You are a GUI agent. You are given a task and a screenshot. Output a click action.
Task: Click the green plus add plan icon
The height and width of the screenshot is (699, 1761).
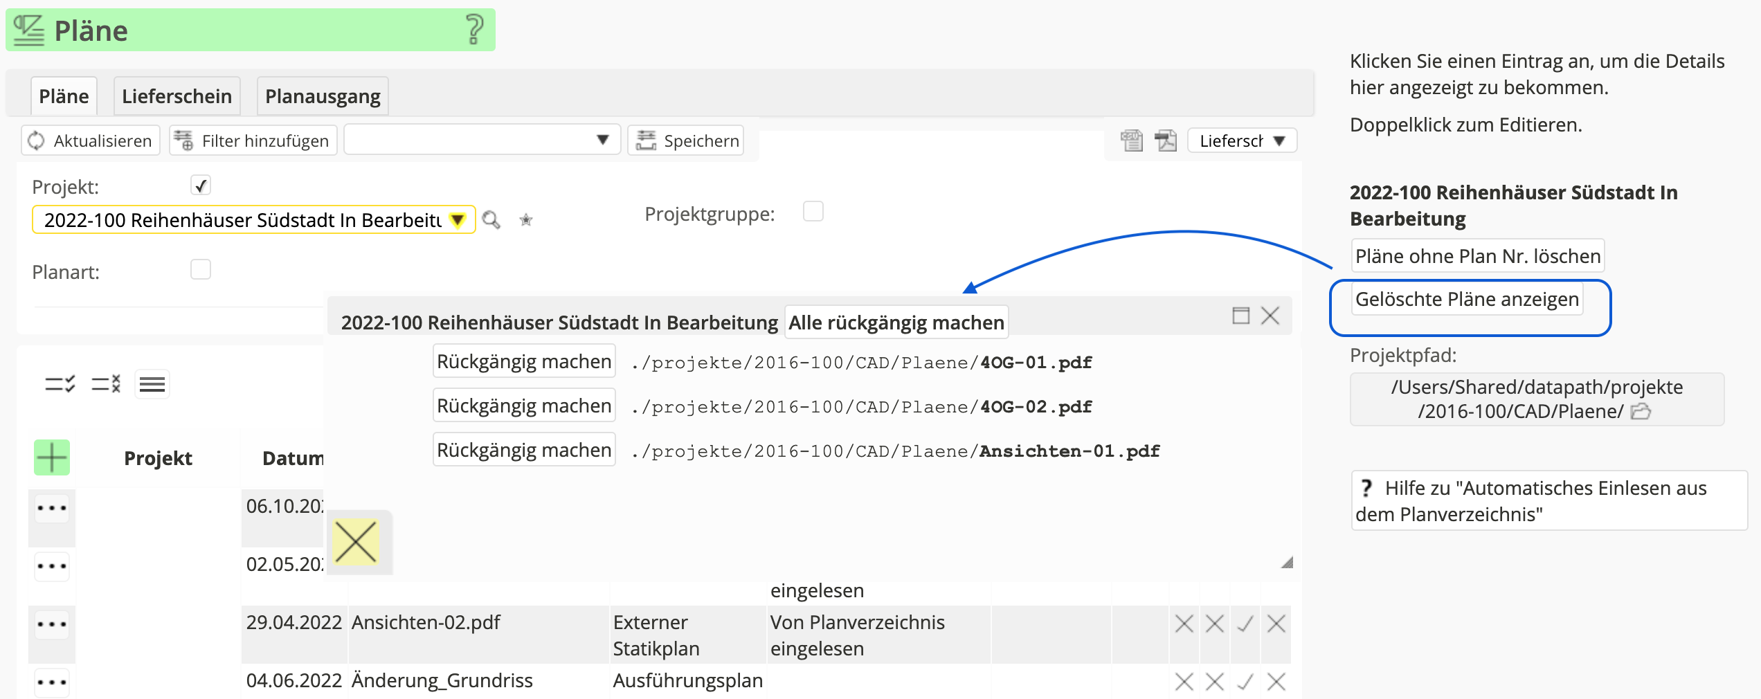coord(52,457)
